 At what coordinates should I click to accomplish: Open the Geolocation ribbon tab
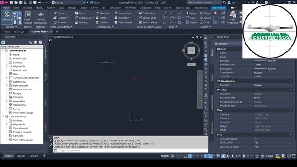tap(219, 8)
